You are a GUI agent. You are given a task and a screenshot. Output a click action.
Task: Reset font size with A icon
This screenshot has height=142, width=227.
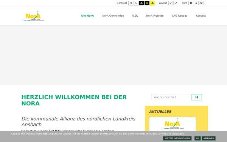coord(196,3)
